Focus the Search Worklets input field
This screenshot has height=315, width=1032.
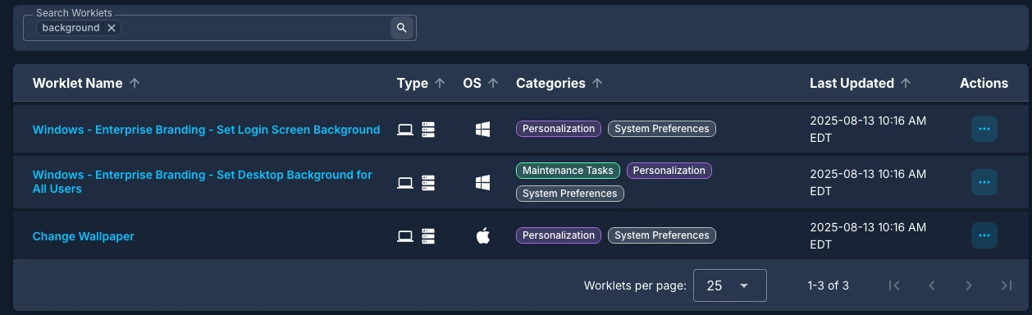254,28
